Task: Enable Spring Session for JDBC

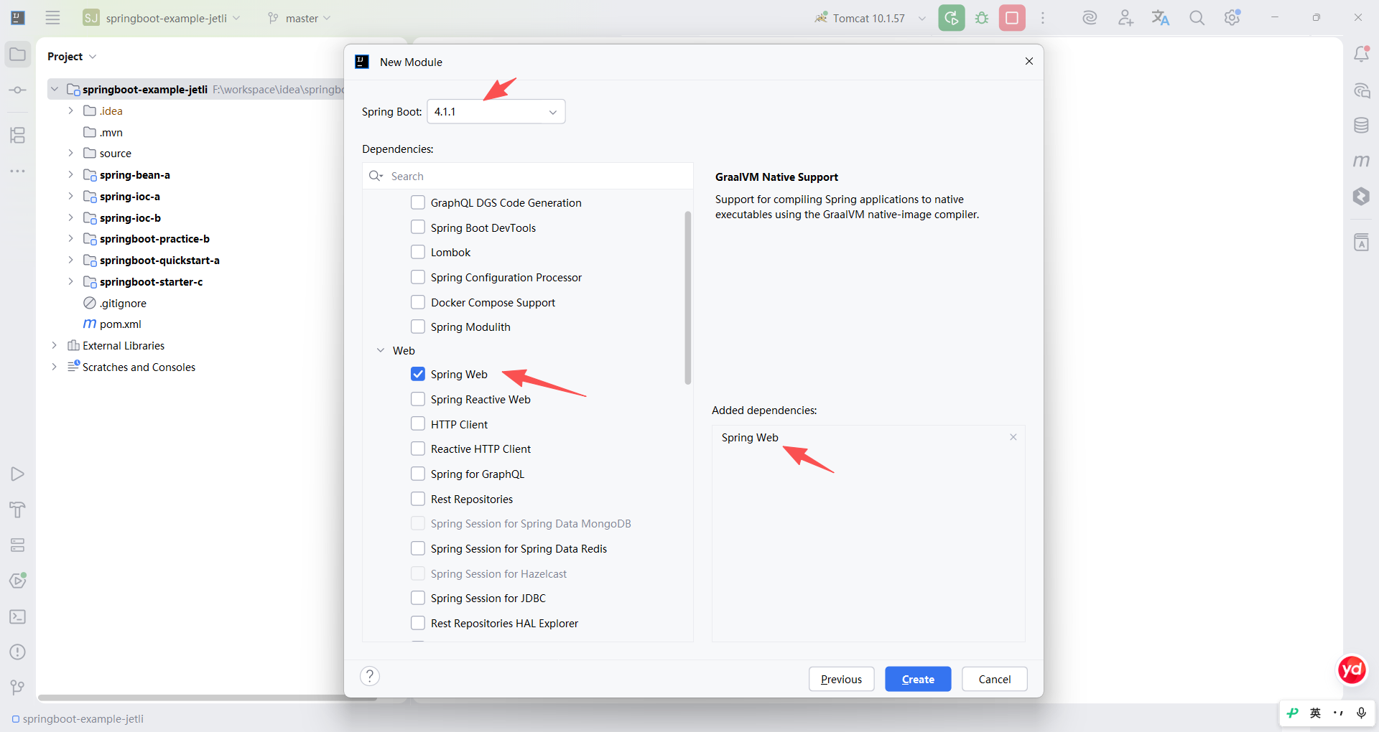Action: coord(418,598)
